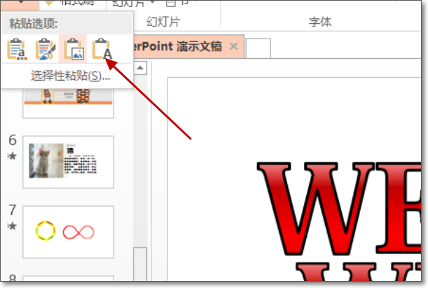Open 选择性粘贴(S)... dialog
Screen dimensions: 428x288
70,76
